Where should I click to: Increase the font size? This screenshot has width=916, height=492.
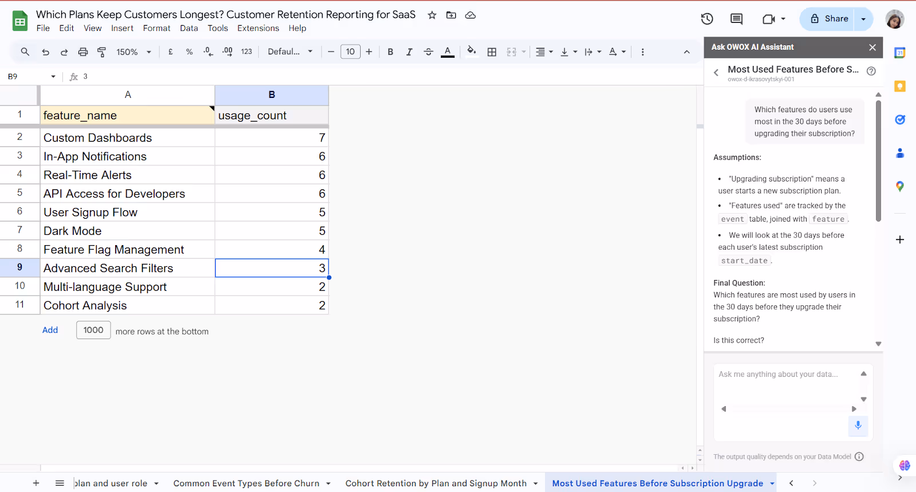click(369, 52)
